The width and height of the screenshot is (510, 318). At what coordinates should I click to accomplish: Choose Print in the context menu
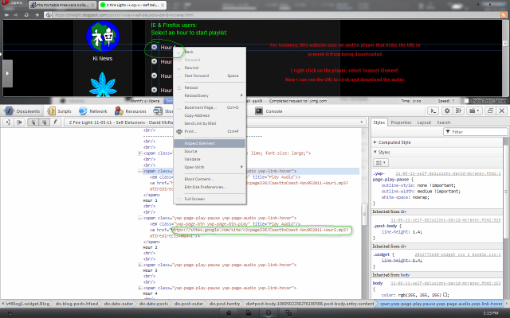[x=210, y=131]
